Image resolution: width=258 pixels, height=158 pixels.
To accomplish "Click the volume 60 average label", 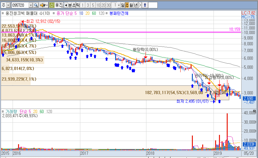I will pyautogui.click(x=42, y=111).
